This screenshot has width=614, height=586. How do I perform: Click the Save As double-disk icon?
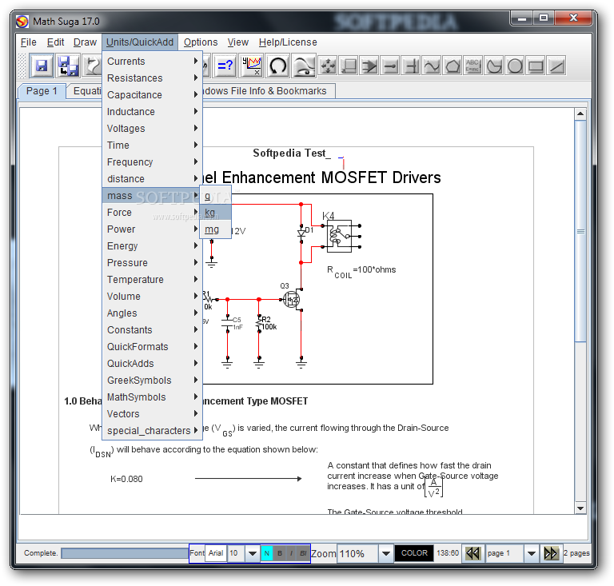pos(68,66)
